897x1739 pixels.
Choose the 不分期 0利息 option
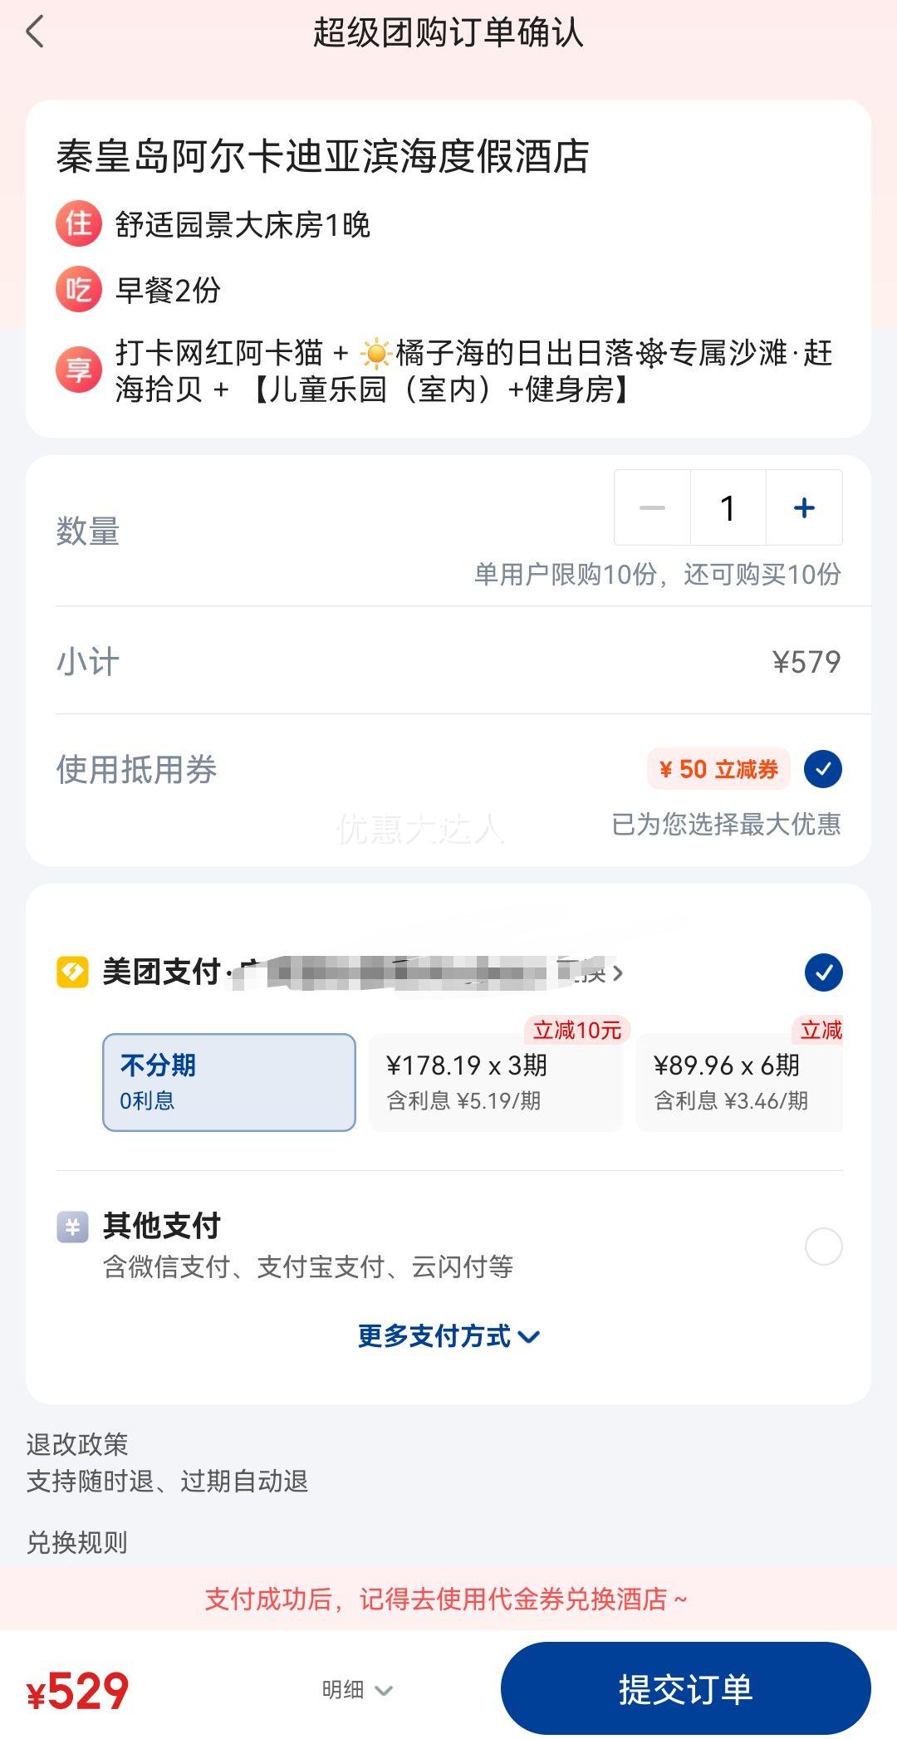tap(229, 1082)
